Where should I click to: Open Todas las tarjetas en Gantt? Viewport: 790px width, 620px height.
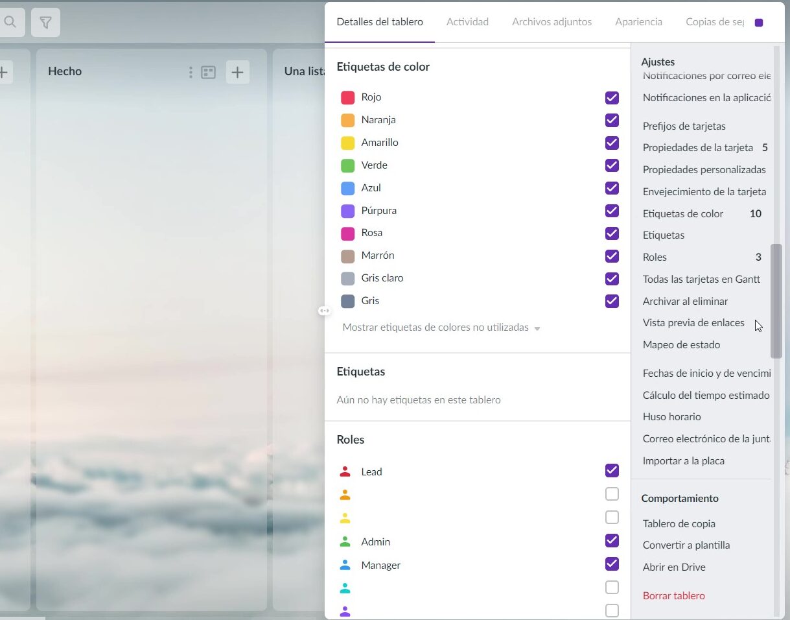[701, 280]
